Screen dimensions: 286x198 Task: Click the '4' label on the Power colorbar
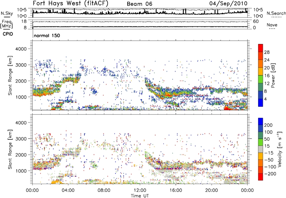(265, 99)
